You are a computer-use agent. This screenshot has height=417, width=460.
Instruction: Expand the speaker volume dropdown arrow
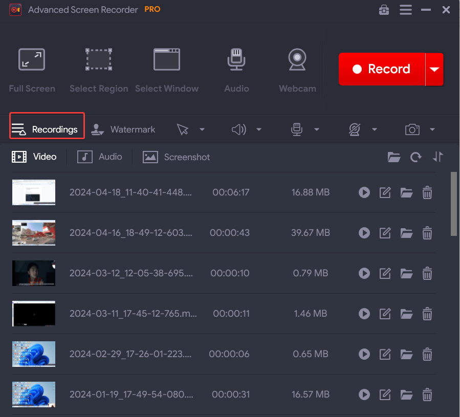(x=259, y=129)
